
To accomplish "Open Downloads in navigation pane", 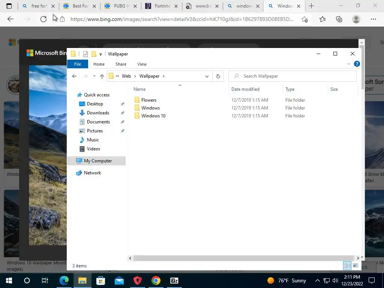I will tap(98, 113).
